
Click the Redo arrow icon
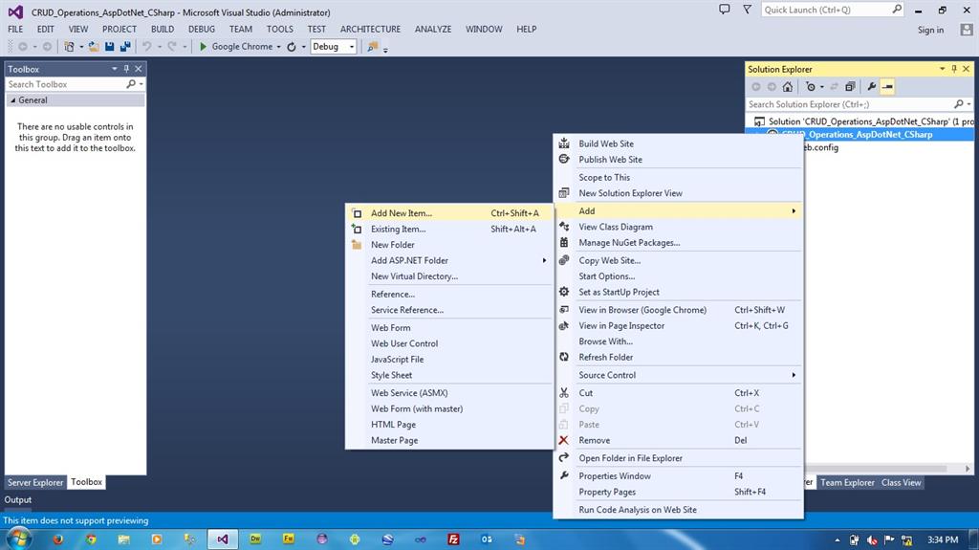point(172,46)
